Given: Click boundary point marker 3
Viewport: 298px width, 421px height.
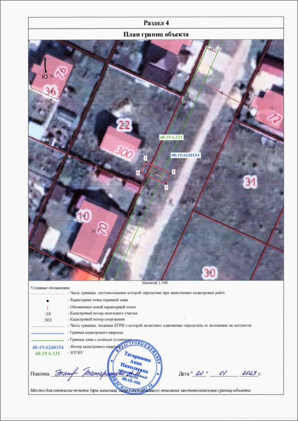Looking at the screenshot, I should 165,187.
